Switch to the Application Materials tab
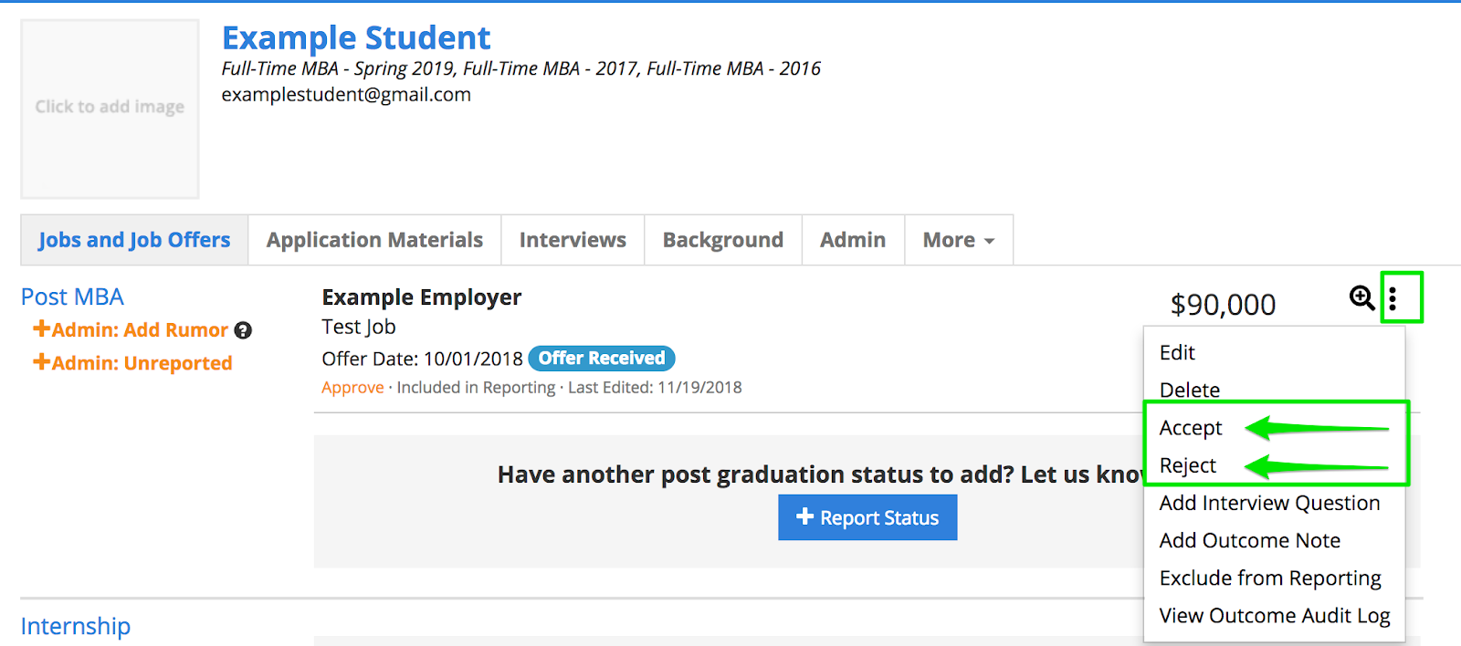 374,240
